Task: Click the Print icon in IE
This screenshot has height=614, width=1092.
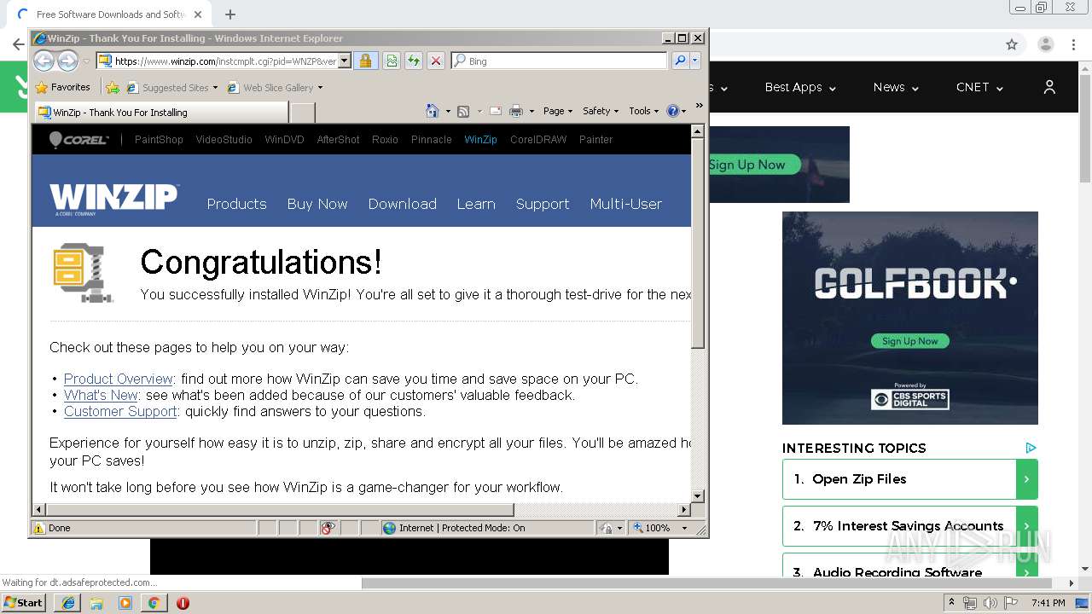Action: (515, 111)
